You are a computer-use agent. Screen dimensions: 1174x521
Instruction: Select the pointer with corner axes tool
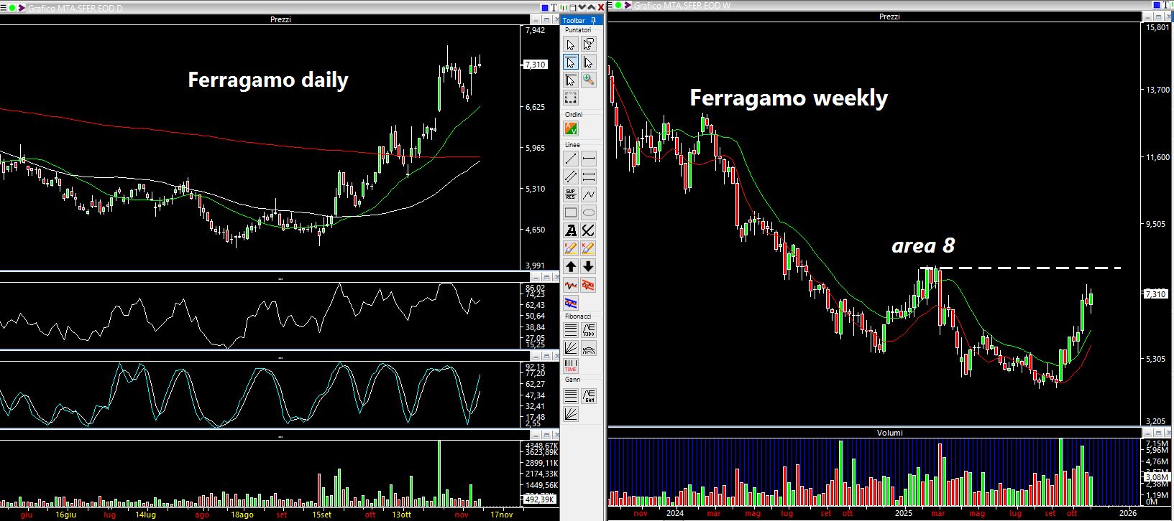tap(571, 80)
